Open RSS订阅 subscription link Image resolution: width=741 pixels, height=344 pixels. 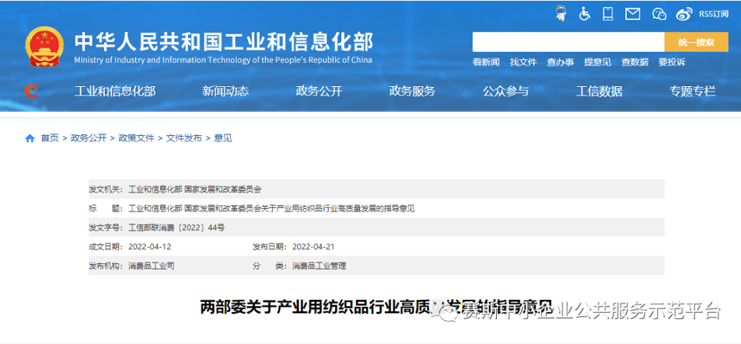(713, 13)
